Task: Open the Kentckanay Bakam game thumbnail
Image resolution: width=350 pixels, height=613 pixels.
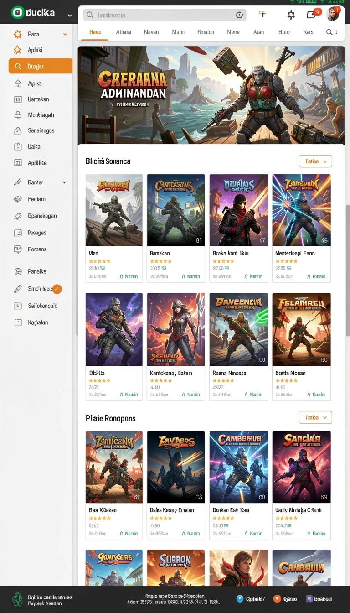Action: tap(176, 329)
